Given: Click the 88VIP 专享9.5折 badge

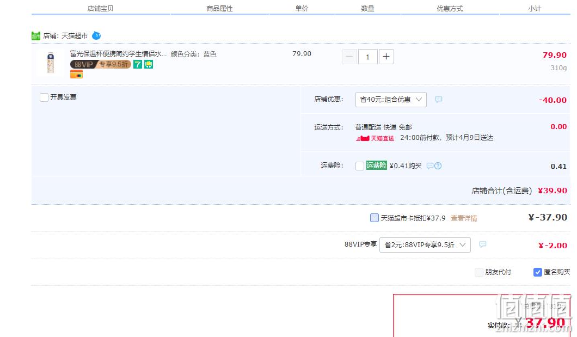Looking at the screenshot, I should point(101,64).
